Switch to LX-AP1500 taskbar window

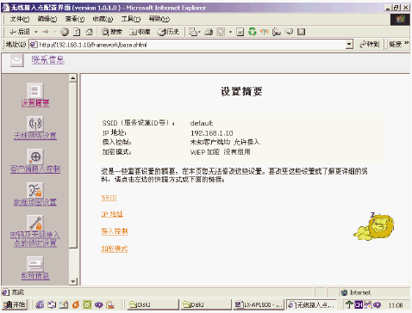258,304
